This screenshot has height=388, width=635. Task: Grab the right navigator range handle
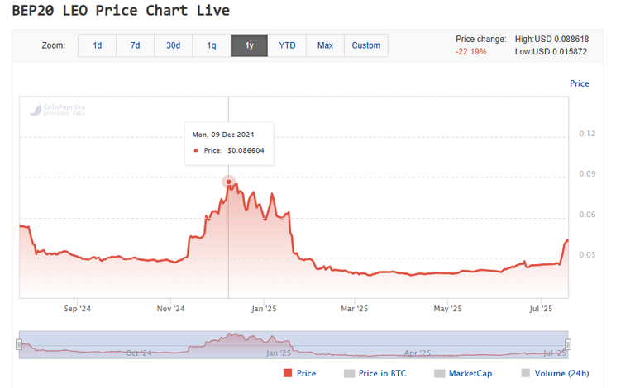[568, 344]
